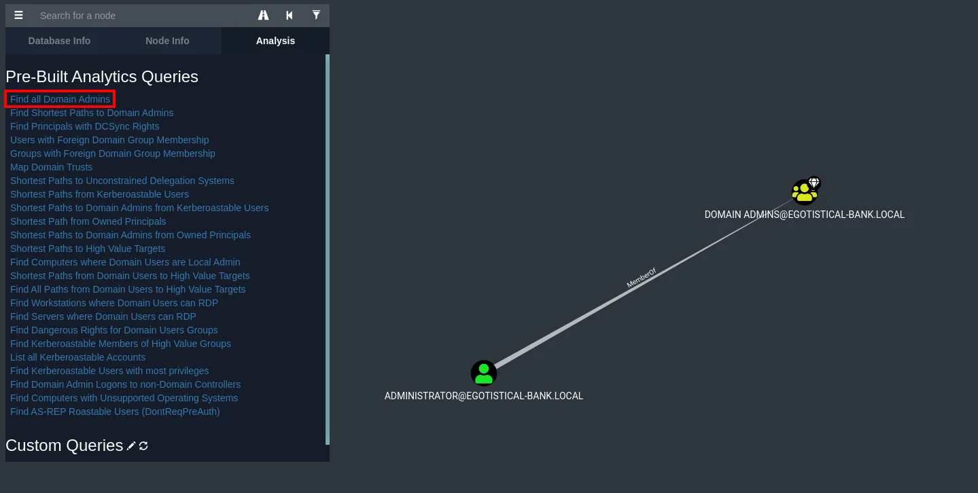
Task: Click the pathfinding road icon
Action: pyautogui.click(x=263, y=15)
